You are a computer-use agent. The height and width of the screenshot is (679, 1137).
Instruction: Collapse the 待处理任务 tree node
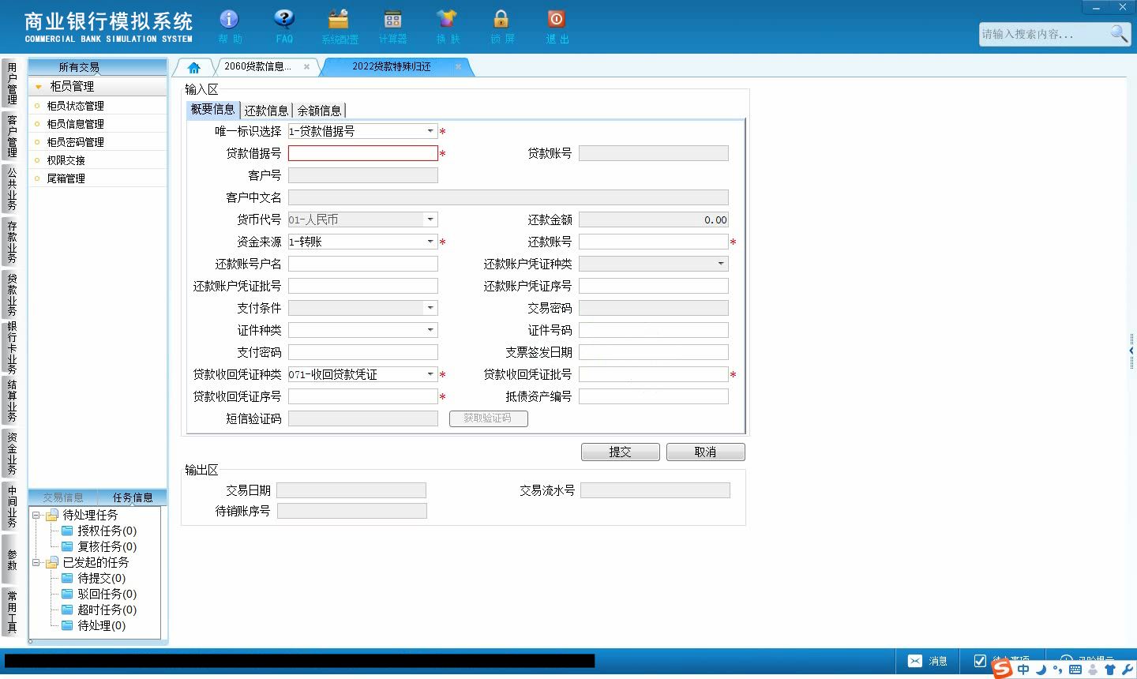[x=36, y=516]
